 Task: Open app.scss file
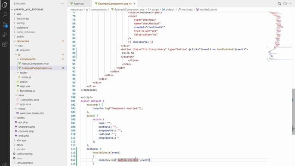coord(25,104)
